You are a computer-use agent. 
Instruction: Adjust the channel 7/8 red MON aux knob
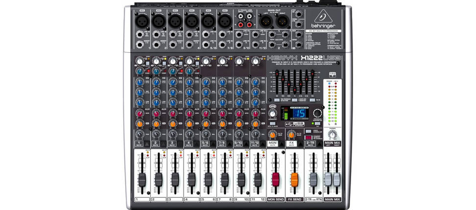click(x=222, y=114)
